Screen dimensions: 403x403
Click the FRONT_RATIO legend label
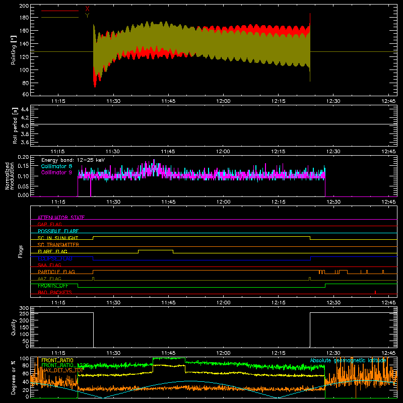[x=57, y=360]
